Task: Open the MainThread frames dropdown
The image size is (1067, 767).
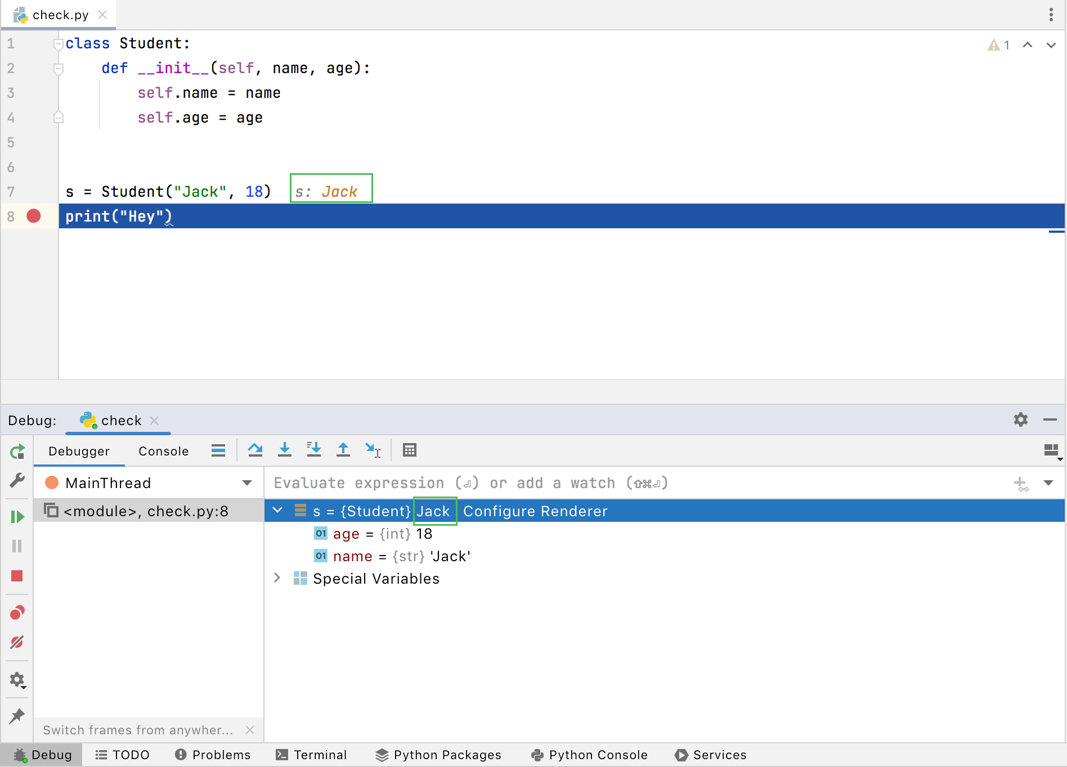Action: point(246,482)
